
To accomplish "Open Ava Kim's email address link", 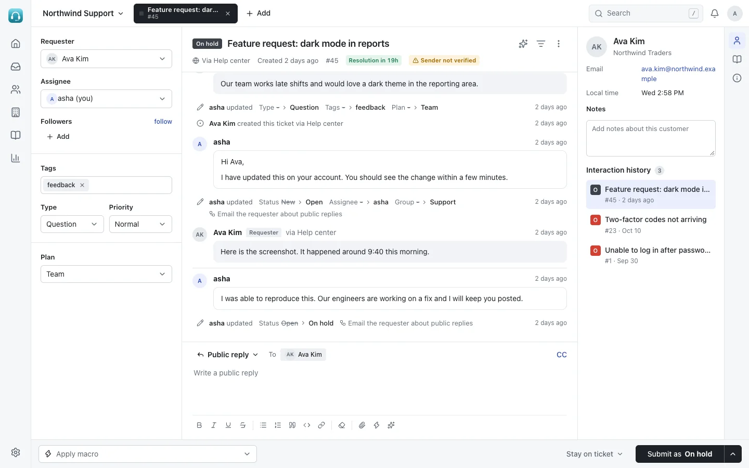I will pos(678,74).
